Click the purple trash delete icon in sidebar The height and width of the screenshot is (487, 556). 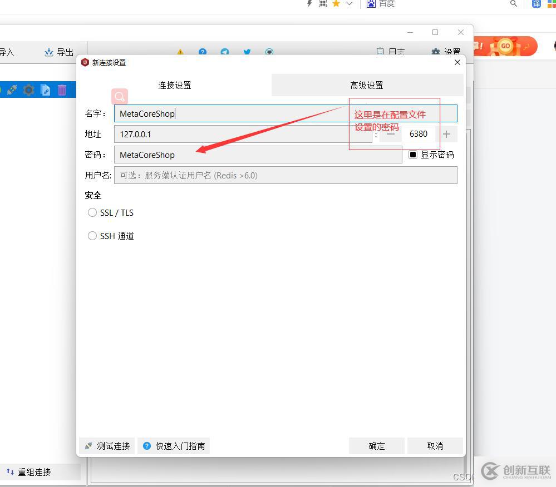click(x=62, y=90)
